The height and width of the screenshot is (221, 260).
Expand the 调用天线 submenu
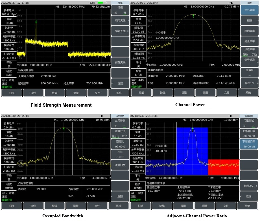pos(120,21)
